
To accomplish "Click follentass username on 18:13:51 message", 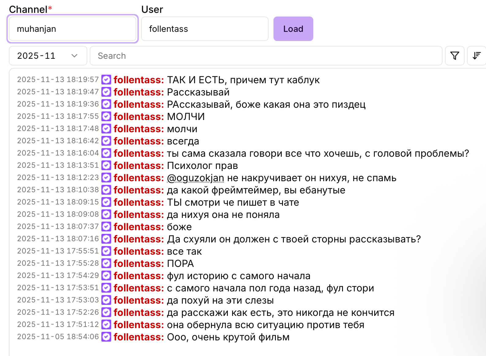I will point(139,166).
